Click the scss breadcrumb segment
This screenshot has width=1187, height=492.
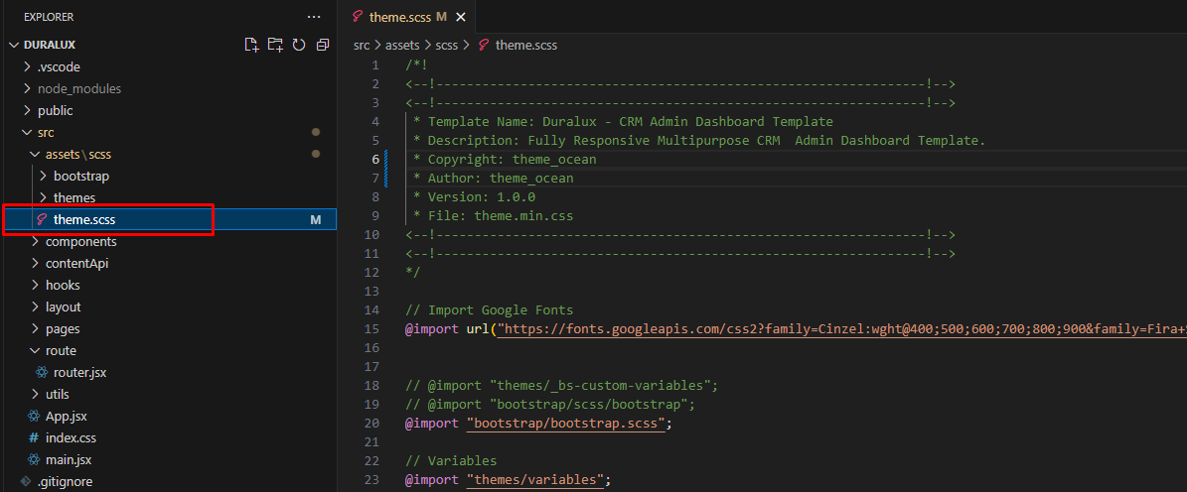point(447,45)
